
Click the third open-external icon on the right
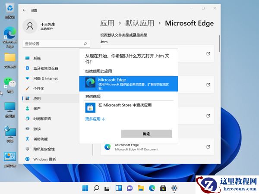tap(208, 116)
